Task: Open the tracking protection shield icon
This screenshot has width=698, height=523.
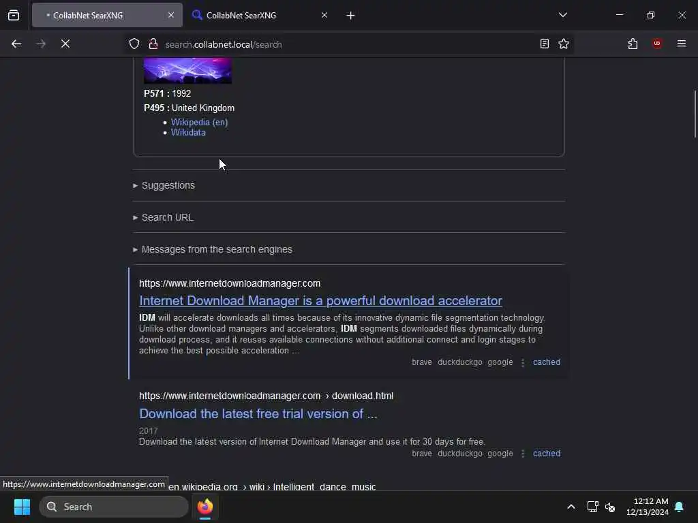Action: click(134, 44)
